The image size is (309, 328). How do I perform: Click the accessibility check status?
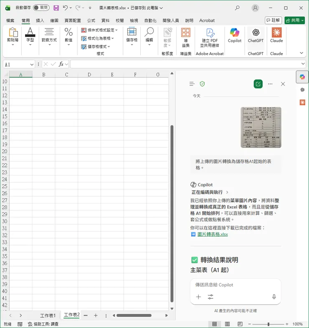pyautogui.click(x=43, y=324)
